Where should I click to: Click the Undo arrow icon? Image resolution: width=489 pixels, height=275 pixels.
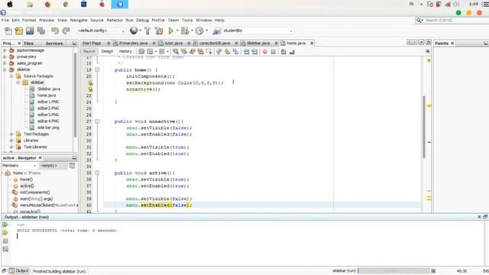point(55,31)
